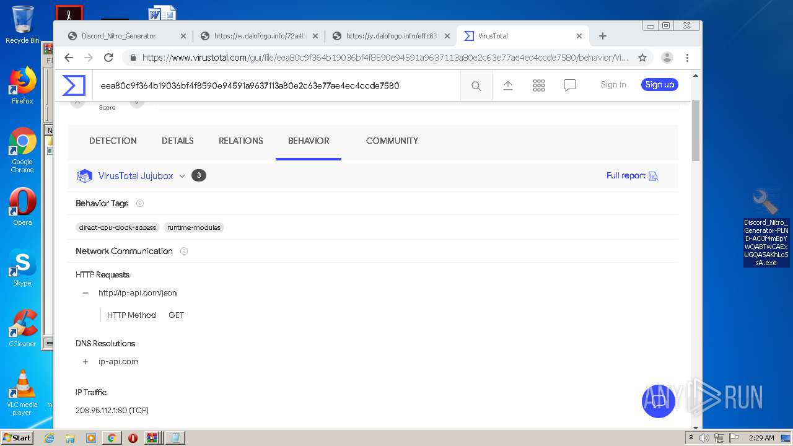Image resolution: width=793 pixels, height=446 pixels.
Task: Bookmark this page with the star icon
Action: tap(642, 58)
